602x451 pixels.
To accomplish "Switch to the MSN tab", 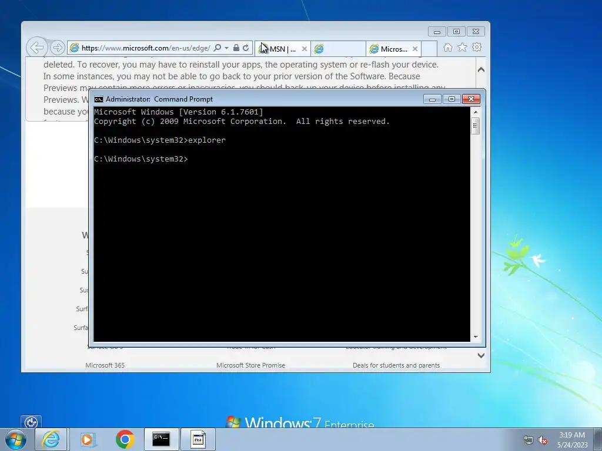I will [282, 49].
